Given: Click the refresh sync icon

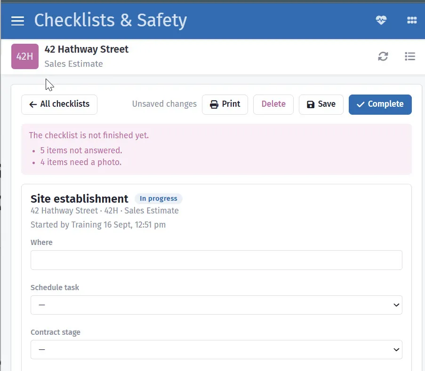Looking at the screenshot, I should 383,56.
